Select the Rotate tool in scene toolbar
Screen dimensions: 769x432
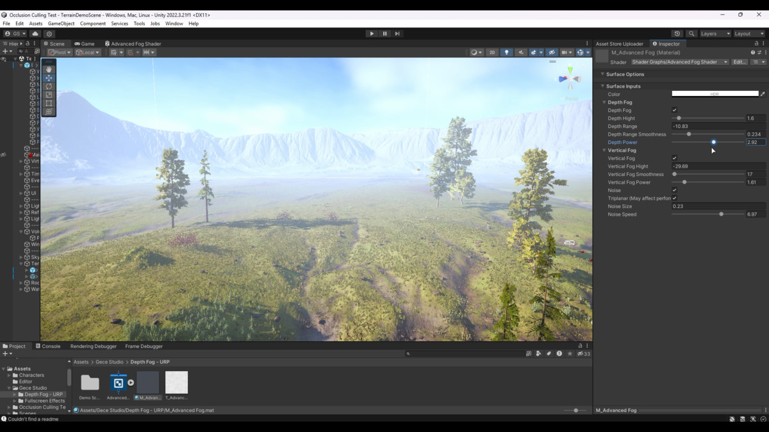(x=49, y=86)
